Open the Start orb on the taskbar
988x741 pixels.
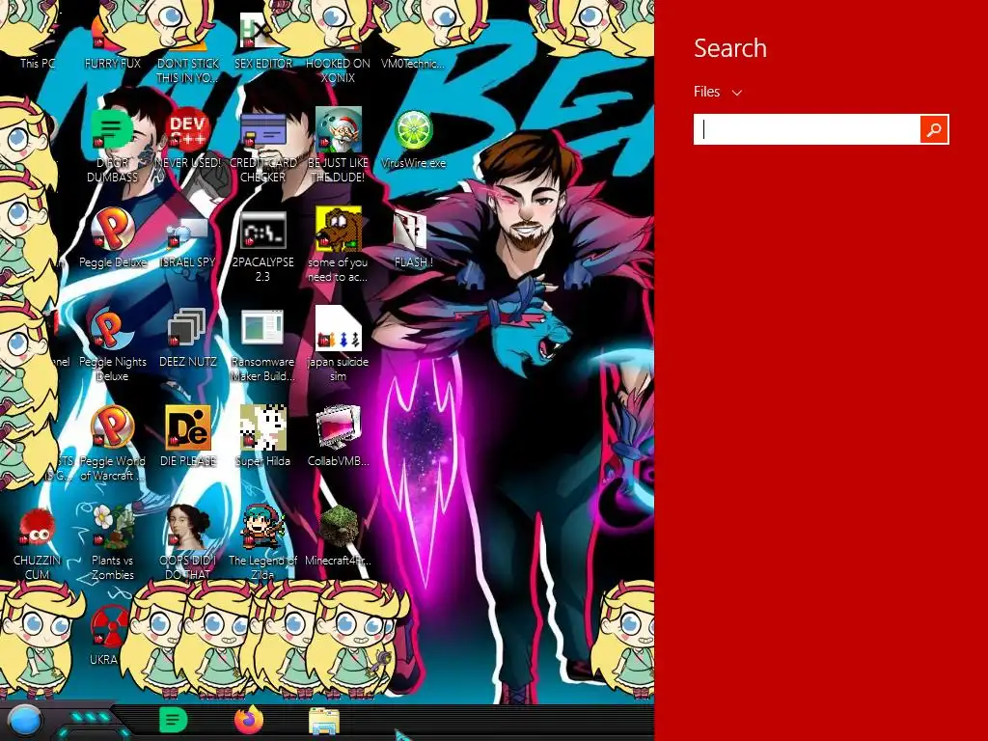pyautogui.click(x=25, y=720)
